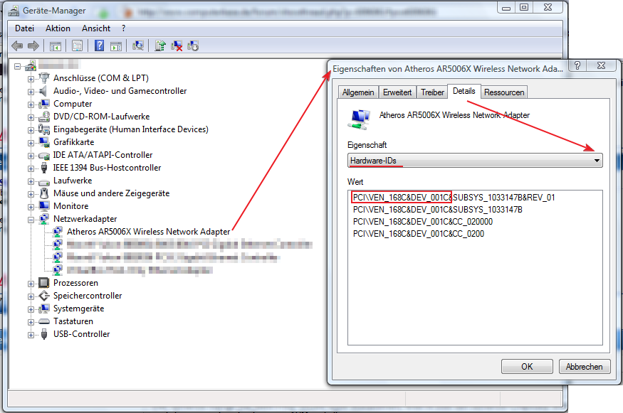Expand the Monitore node
This screenshot has height=413, width=623.
click(x=31, y=207)
